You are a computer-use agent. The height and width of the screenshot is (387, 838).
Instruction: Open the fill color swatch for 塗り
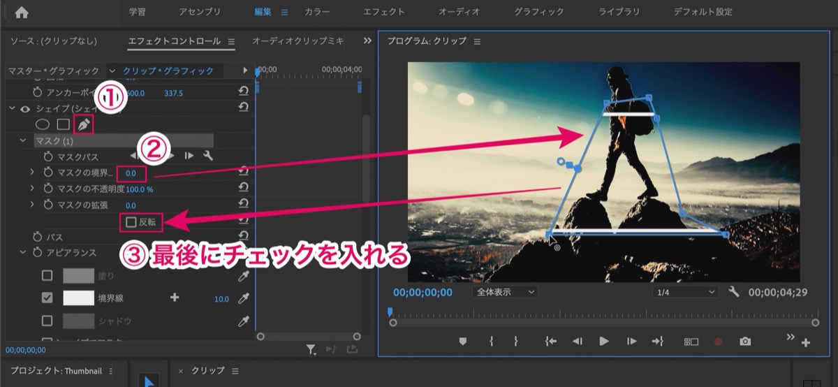coord(78,276)
